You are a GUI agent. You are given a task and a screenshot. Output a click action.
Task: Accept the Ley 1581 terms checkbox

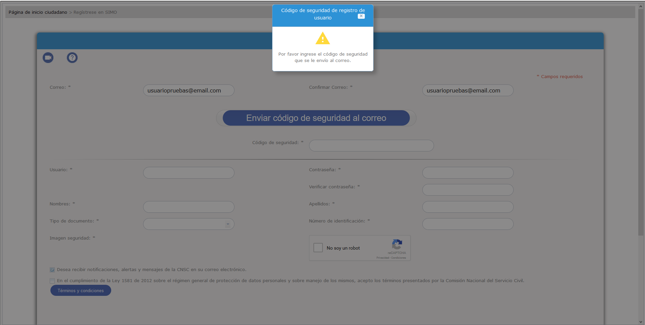[x=52, y=281]
